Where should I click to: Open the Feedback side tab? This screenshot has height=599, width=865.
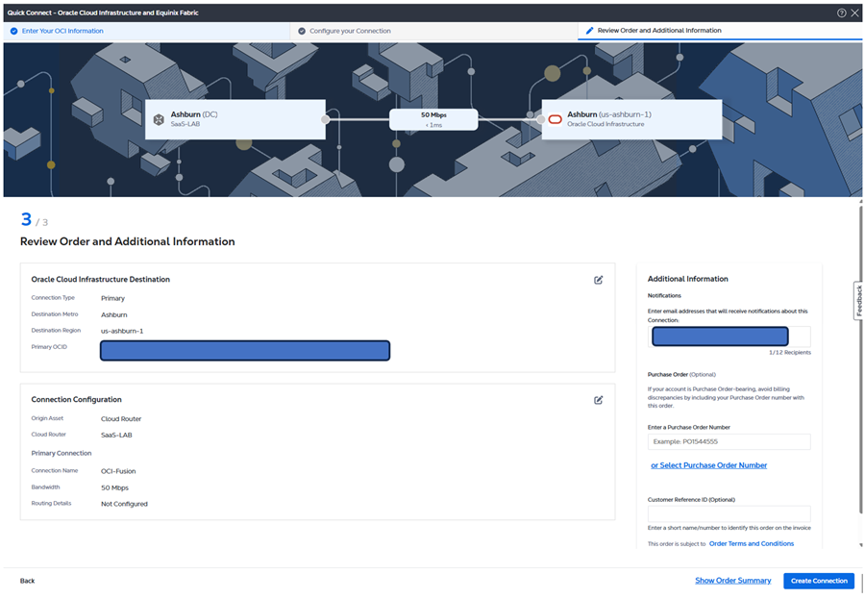(859, 301)
